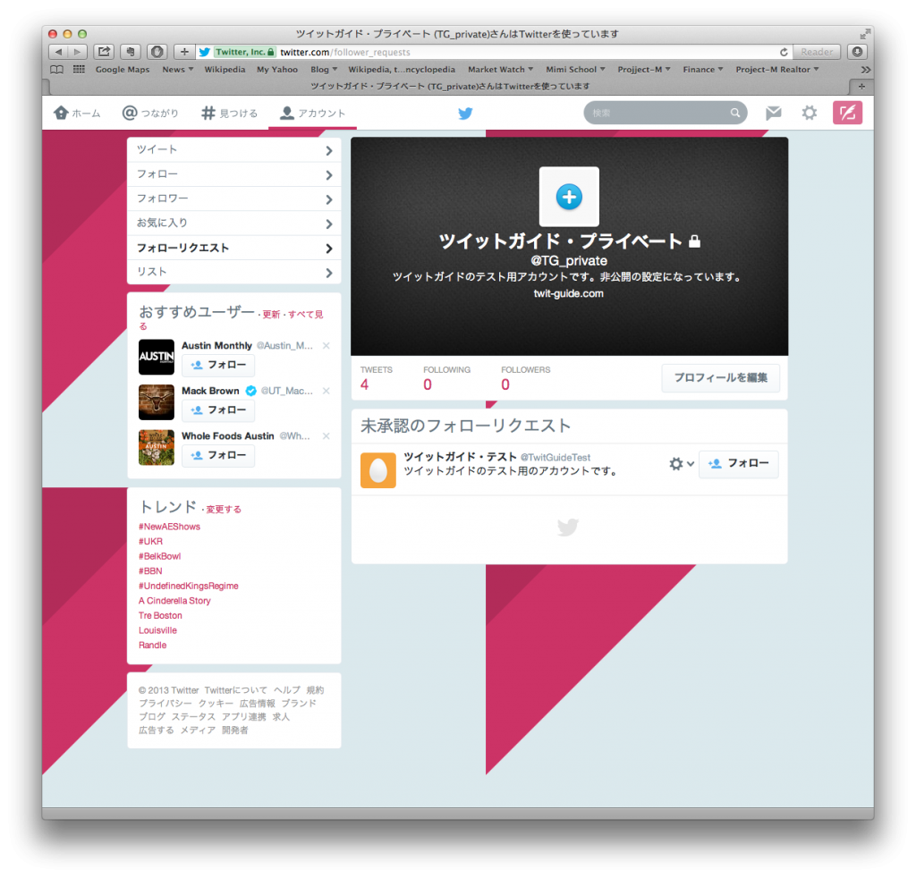This screenshot has height=878, width=916.
Task: Follow ツイットガイド・テスト requester
Action: click(738, 463)
